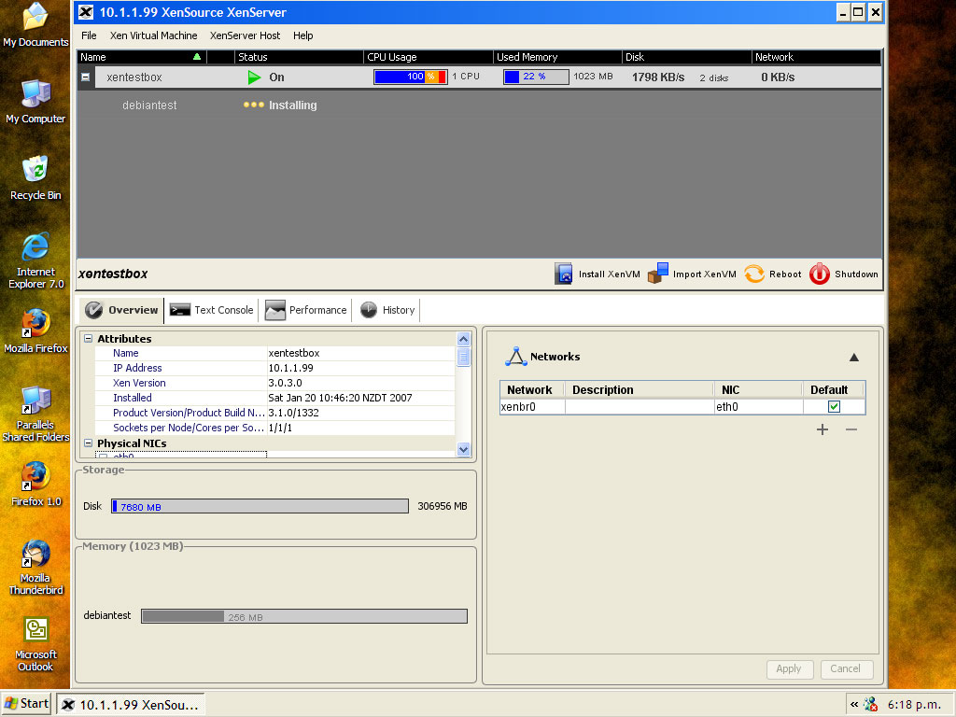Click the Install XenVM icon

(563, 274)
